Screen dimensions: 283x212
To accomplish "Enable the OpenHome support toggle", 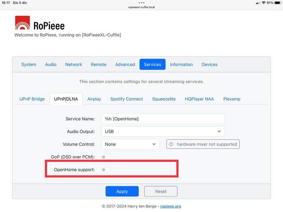I will 106,170.
